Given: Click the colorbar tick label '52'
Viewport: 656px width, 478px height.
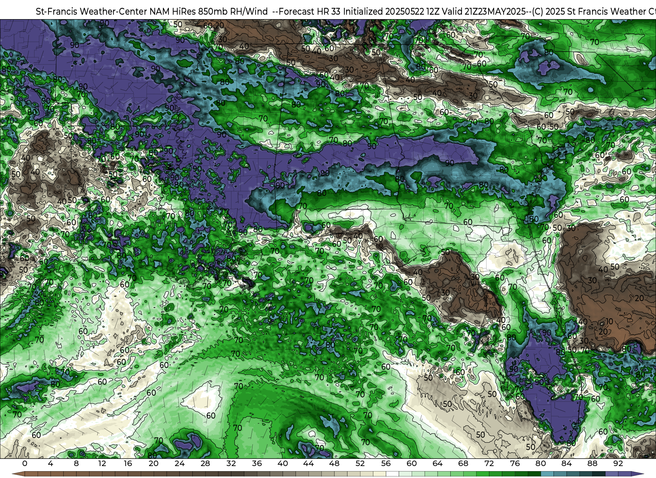Looking at the screenshot, I should pos(360,463).
